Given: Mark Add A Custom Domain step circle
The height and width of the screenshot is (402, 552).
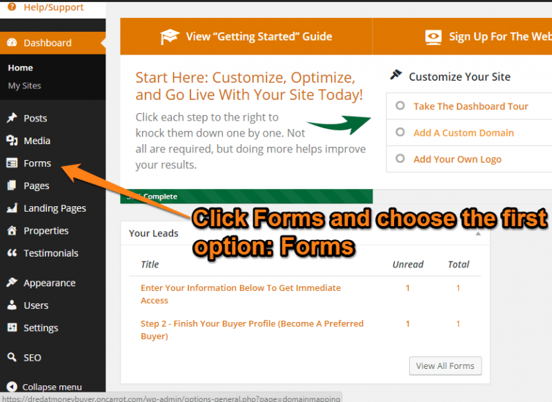Looking at the screenshot, I should tap(400, 132).
